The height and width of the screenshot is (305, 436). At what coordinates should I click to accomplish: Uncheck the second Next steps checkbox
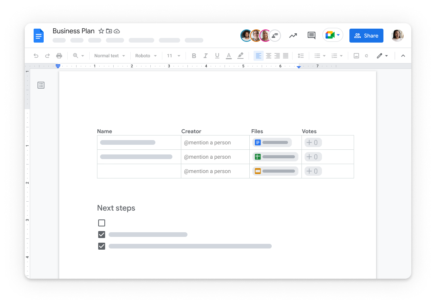(102, 234)
